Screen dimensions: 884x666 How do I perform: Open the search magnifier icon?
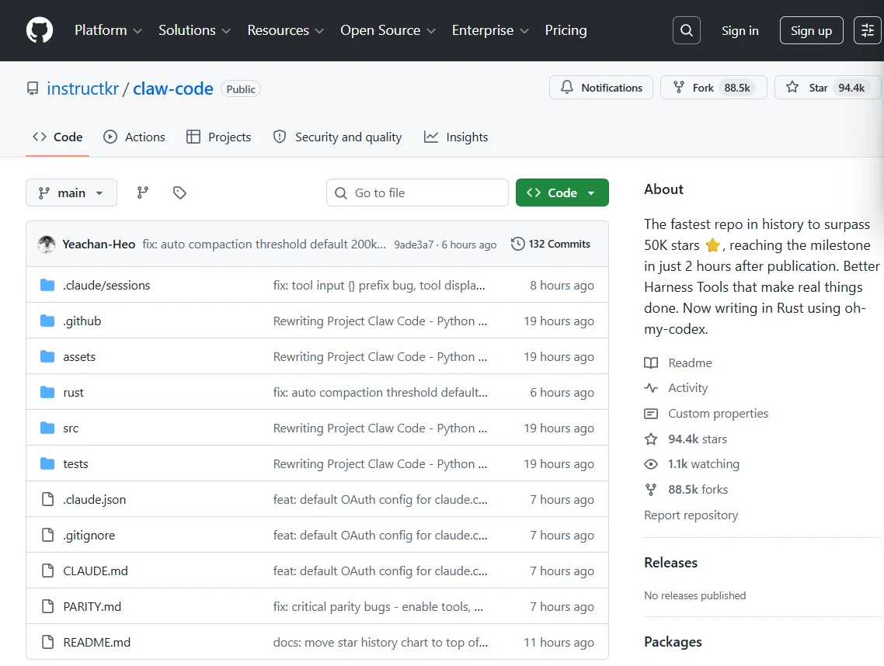click(686, 30)
